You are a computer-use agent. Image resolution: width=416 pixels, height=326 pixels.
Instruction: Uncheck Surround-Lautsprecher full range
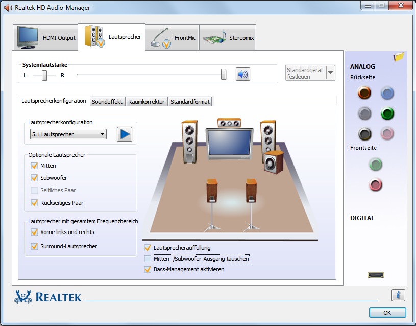[x=34, y=246]
